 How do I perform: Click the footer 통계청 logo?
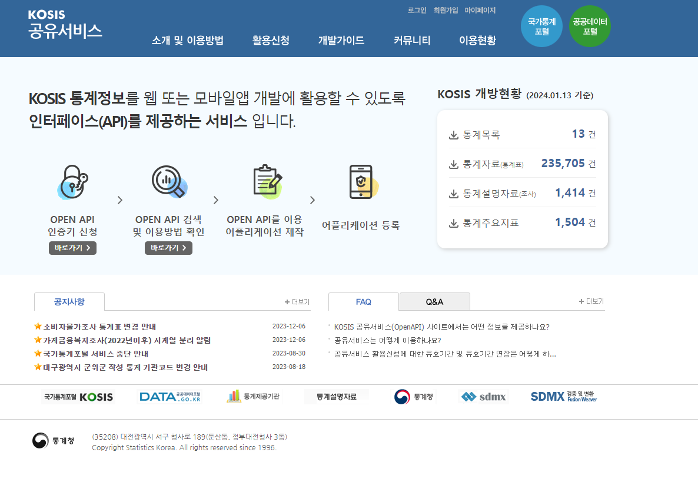click(53, 441)
